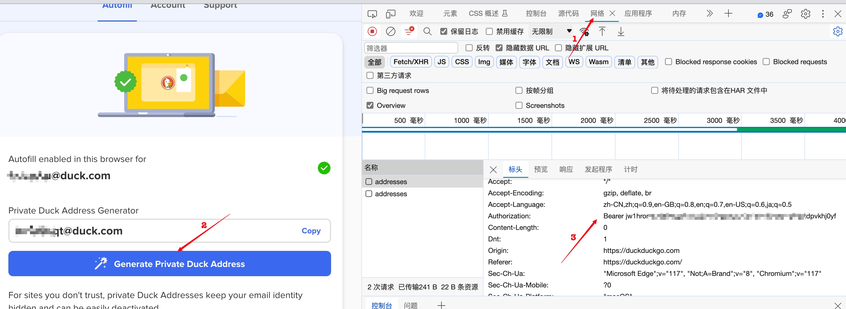This screenshot has height=309, width=846.
Task: Open network conditions wifi icon
Action: click(584, 32)
